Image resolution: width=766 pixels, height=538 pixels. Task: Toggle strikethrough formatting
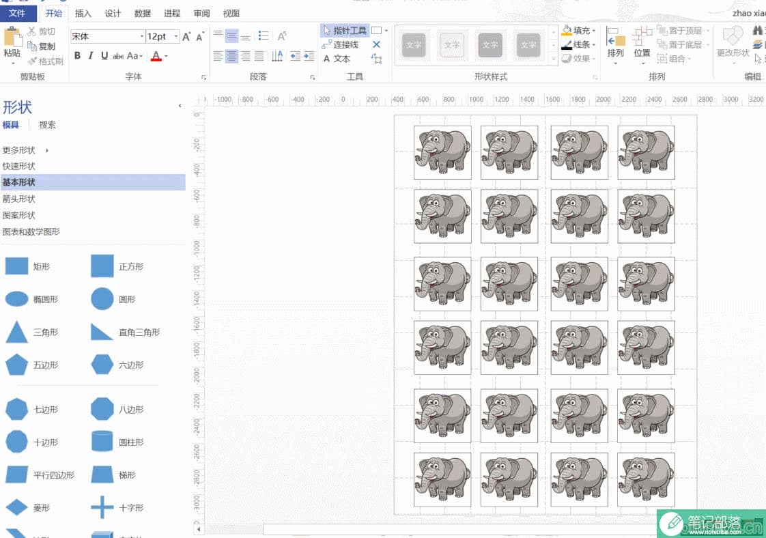click(x=117, y=56)
